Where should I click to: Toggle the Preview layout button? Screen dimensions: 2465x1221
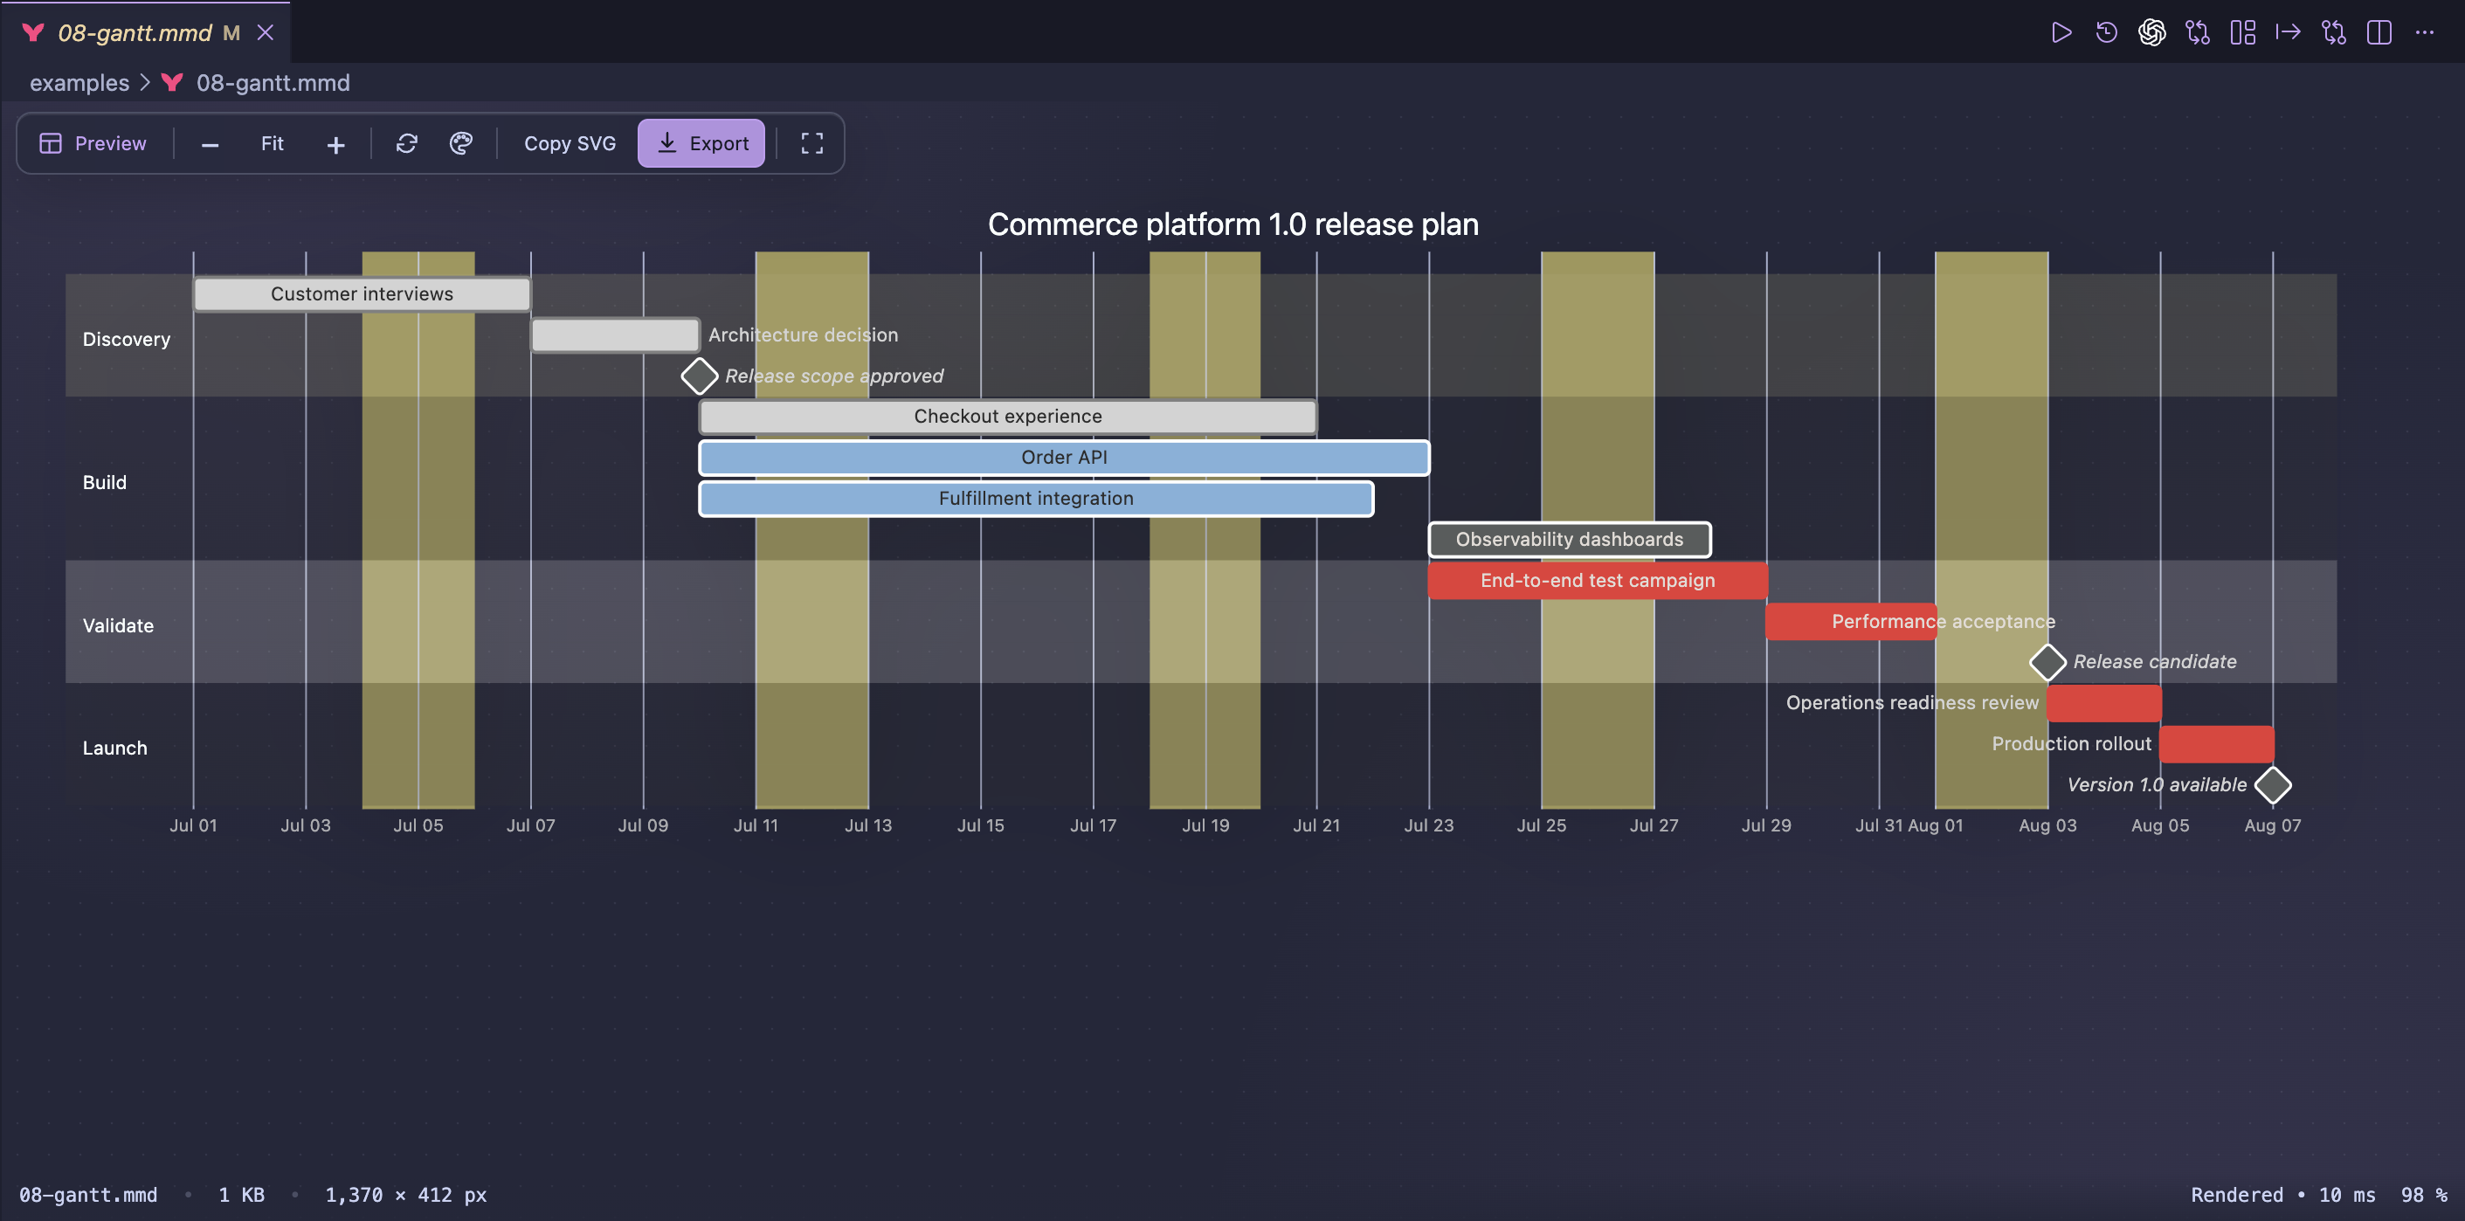(x=93, y=143)
